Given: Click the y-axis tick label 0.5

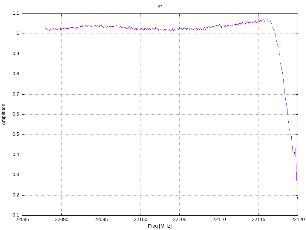Looking at the screenshot, I should click(x=16, y=134).
